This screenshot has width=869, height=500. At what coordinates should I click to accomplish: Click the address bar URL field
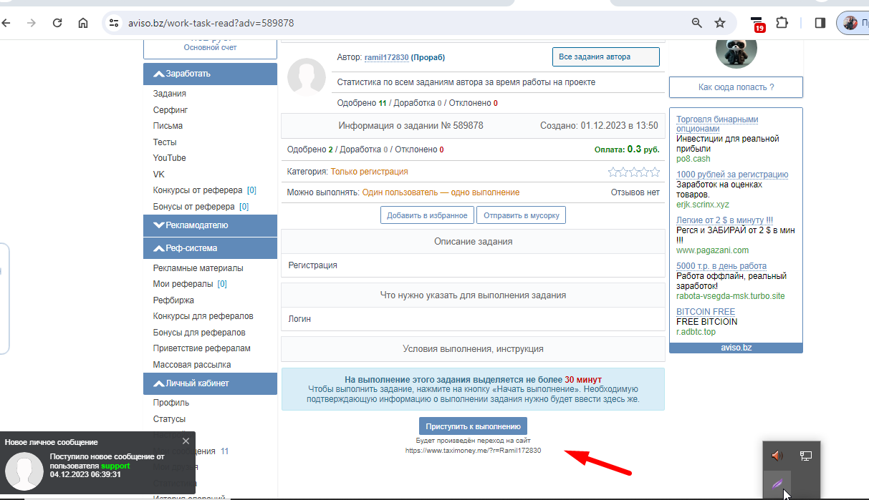401,23
